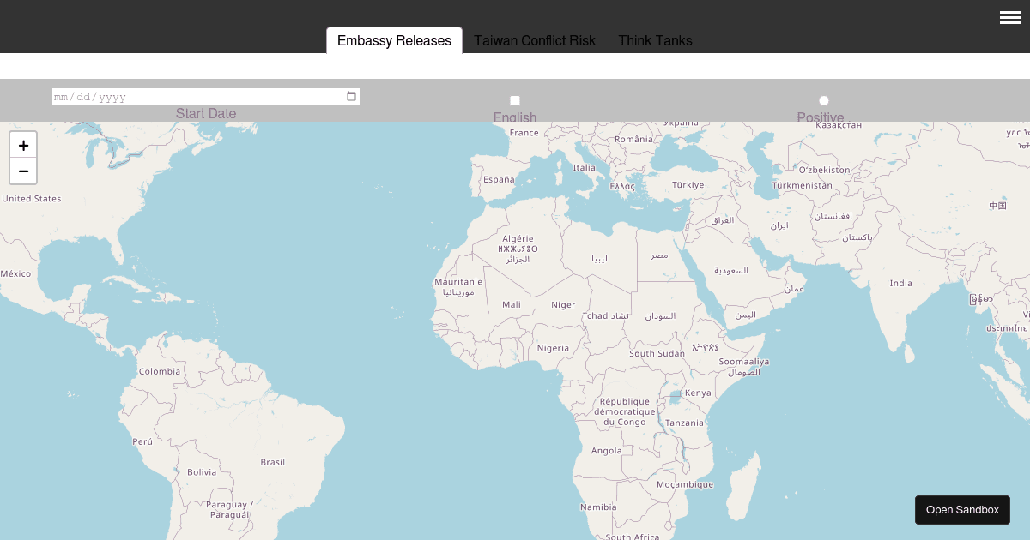1030x540 pixels.
Task: Open the hamburger menu at top right
Action: click(x=1010, y=17)
